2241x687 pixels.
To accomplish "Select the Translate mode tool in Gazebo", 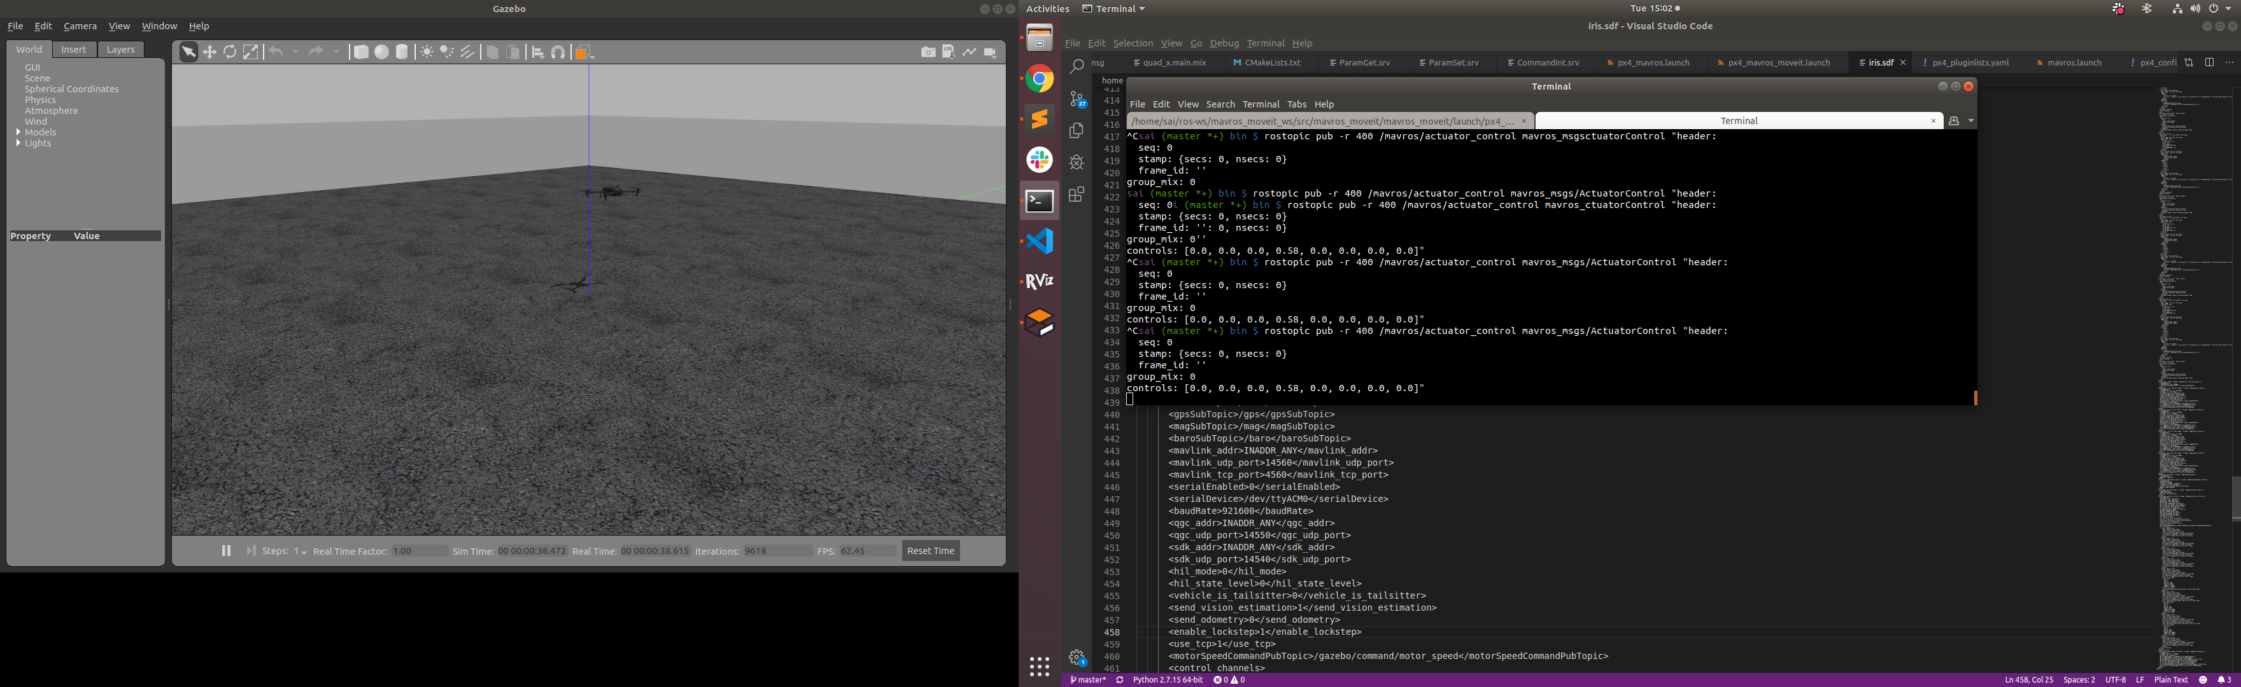I will pyautogui.click(x=211, y=52).
